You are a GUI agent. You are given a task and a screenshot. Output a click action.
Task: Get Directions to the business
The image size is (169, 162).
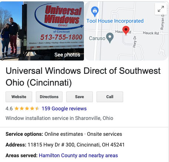click(x=49, y=97)
